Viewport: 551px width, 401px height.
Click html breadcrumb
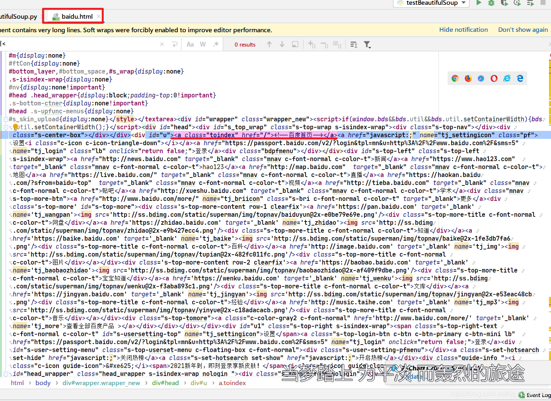pyautogui.click(x=18, y=383)
